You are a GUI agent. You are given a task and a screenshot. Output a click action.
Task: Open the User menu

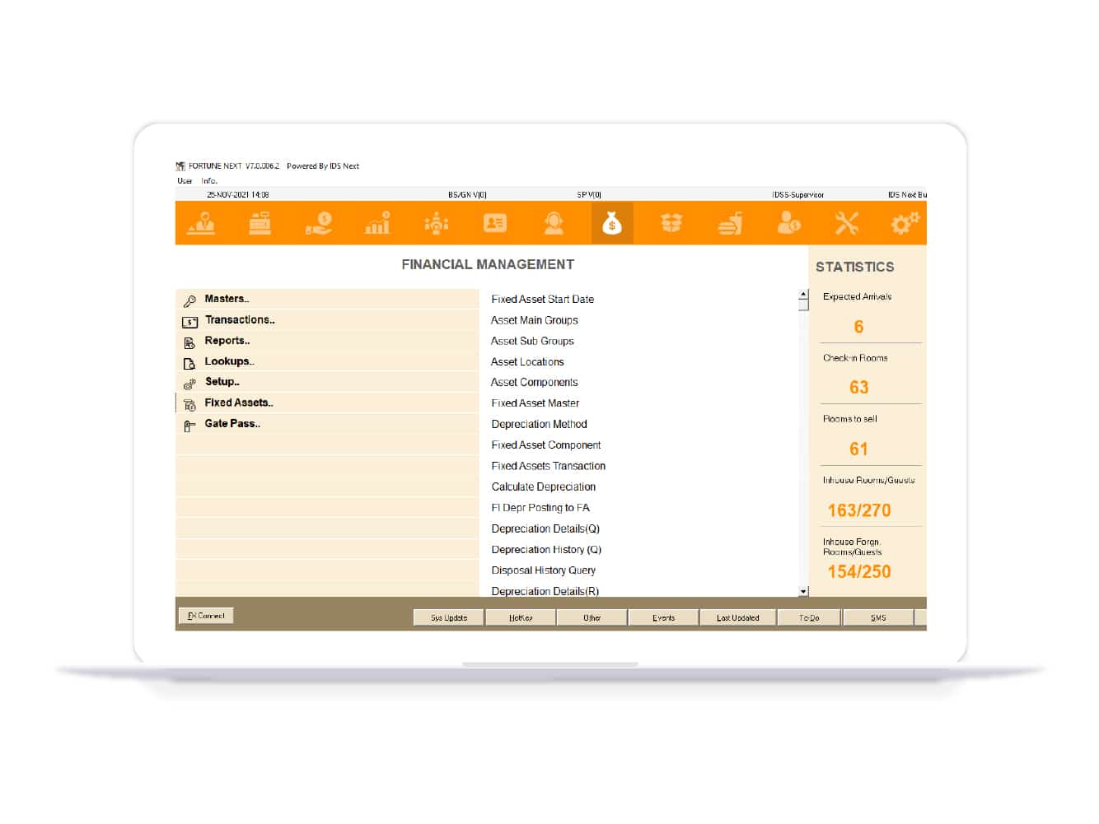[x=185, y=181]
